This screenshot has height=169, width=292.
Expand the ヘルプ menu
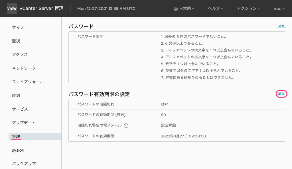pyautogui.click(x=215, y=9)
